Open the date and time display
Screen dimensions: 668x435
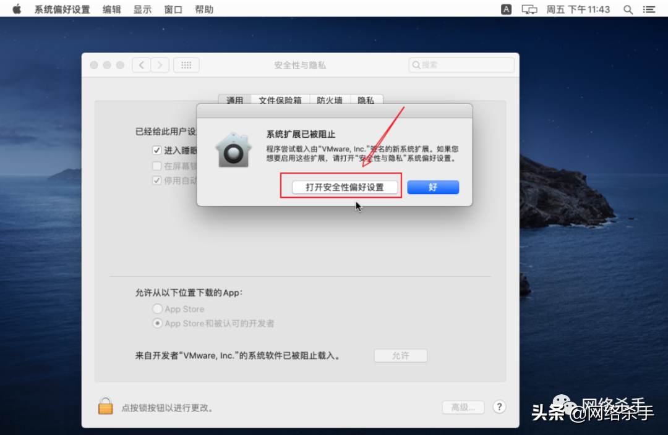tap(578, 9)
